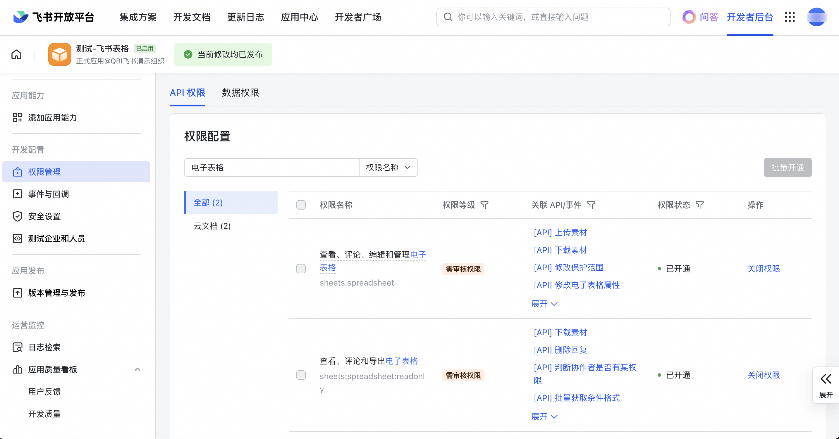839x439 pixels.
Task: Click the 电子表格 link in 查看、评论和导出 row
Action: (402, 361)
